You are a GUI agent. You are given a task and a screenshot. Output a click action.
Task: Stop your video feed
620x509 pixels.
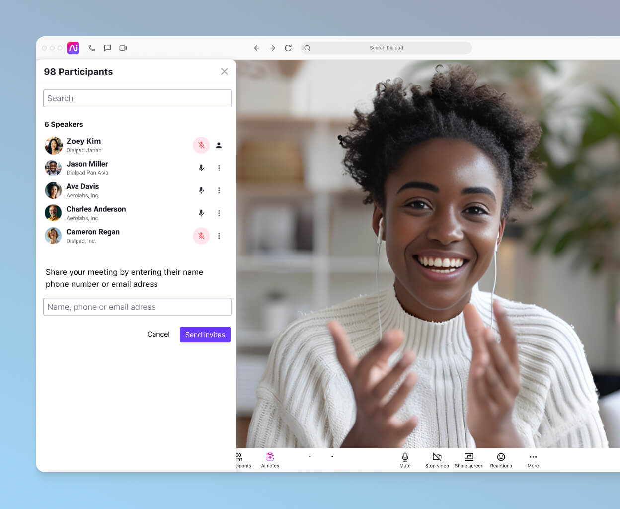tap(437, 458)
